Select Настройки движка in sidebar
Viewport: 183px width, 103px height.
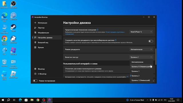[x=47, y=37]
